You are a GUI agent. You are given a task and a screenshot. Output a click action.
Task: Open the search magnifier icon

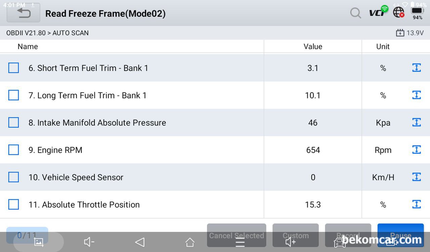pyautogui.click(x=355, y=13)
